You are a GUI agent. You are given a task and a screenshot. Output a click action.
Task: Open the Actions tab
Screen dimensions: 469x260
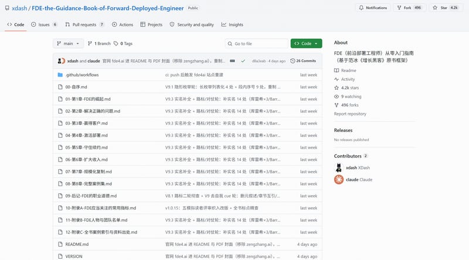[x=123, y=25]
